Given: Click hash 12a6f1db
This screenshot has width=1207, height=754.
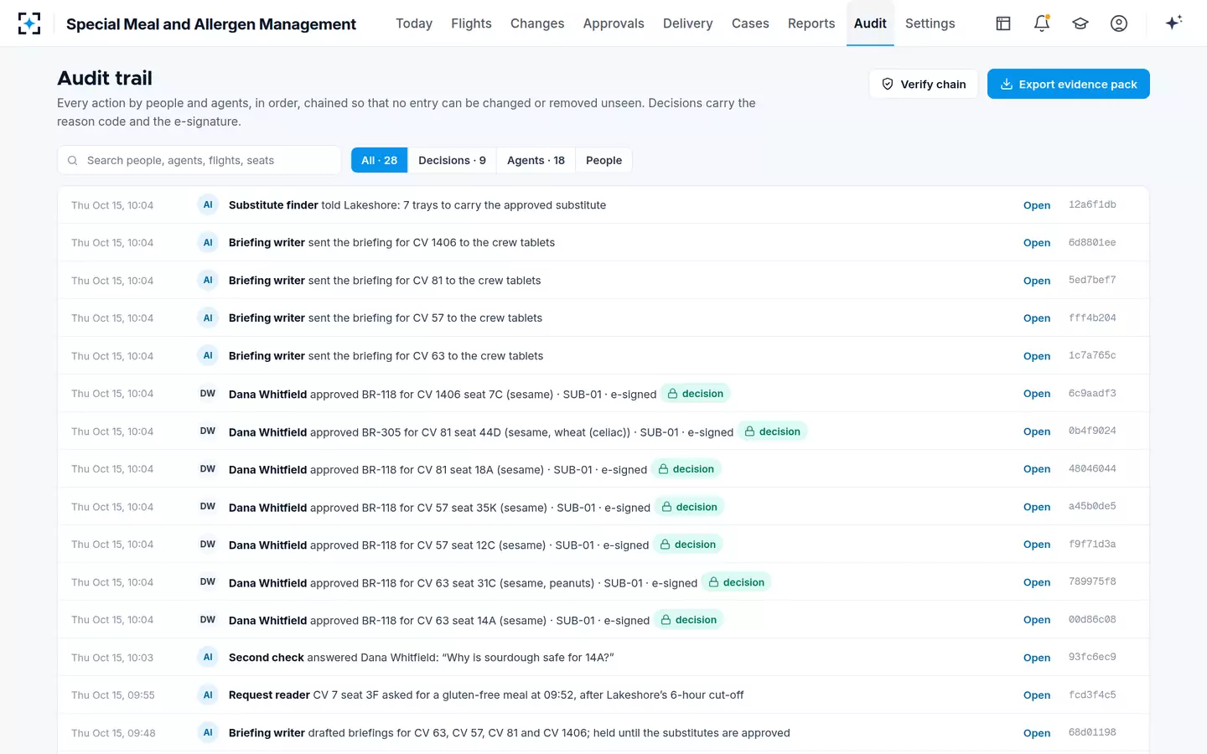Looking at the screenshot, I should 1092,204.
